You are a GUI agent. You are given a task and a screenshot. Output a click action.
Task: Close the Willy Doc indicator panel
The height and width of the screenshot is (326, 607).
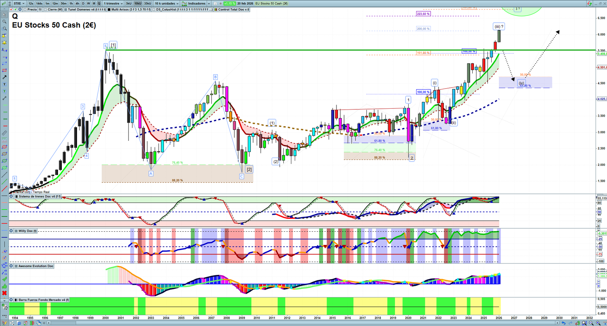(11, 231)
